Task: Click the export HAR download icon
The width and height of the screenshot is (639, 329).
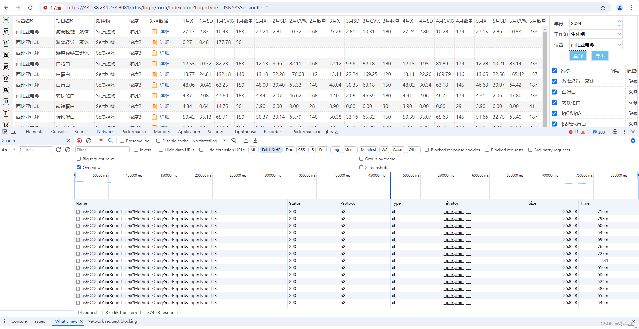Action: coord(255,141)
